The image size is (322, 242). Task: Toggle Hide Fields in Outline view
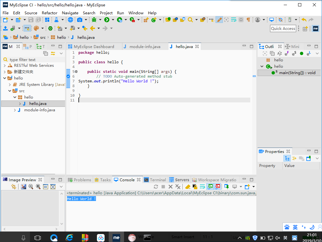click(x=287, y=53)
